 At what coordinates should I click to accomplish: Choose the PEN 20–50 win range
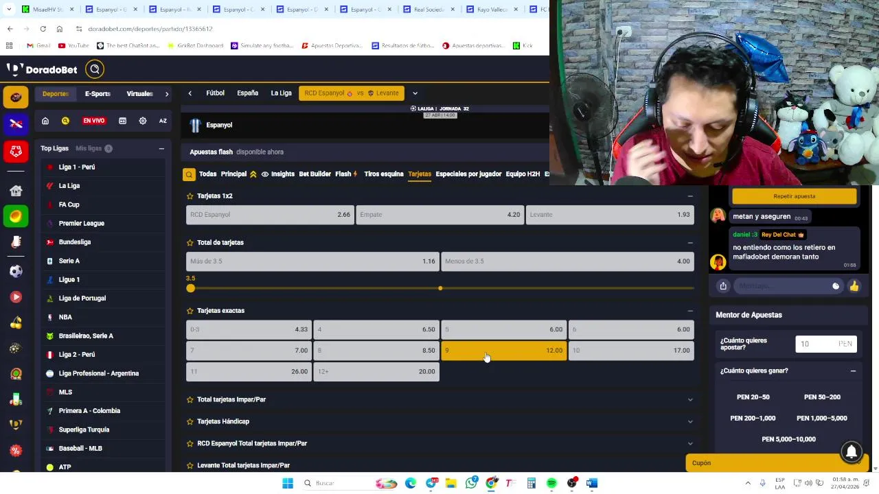(x=753, y=397)
